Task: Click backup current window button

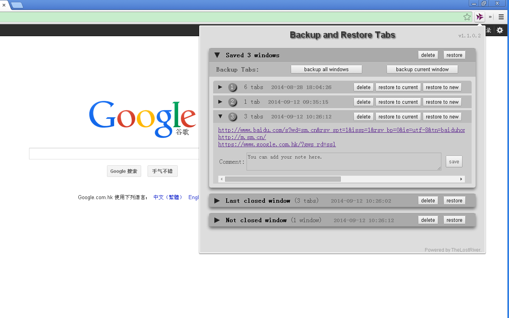Action: point(422,69)
